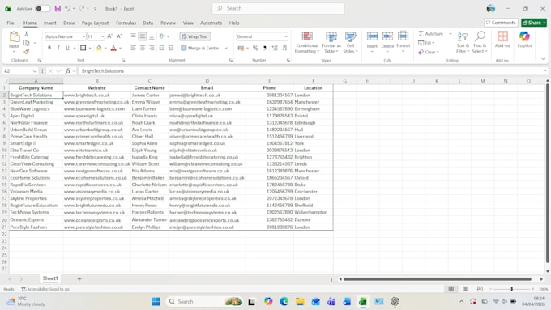Click the Comma Style icon
This screenshot has height=310, width=551.
point(265,48)
